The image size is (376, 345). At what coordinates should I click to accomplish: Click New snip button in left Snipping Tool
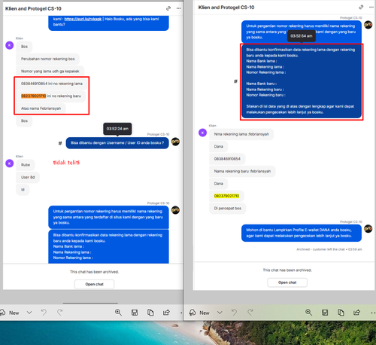click(10, 313)
